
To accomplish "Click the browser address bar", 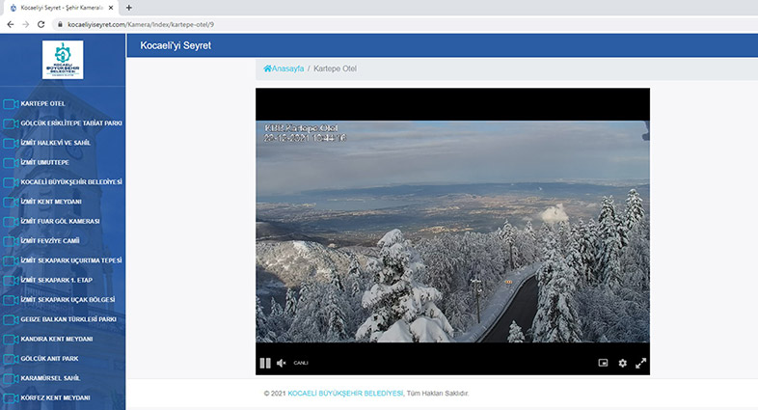I will point(386,23).
